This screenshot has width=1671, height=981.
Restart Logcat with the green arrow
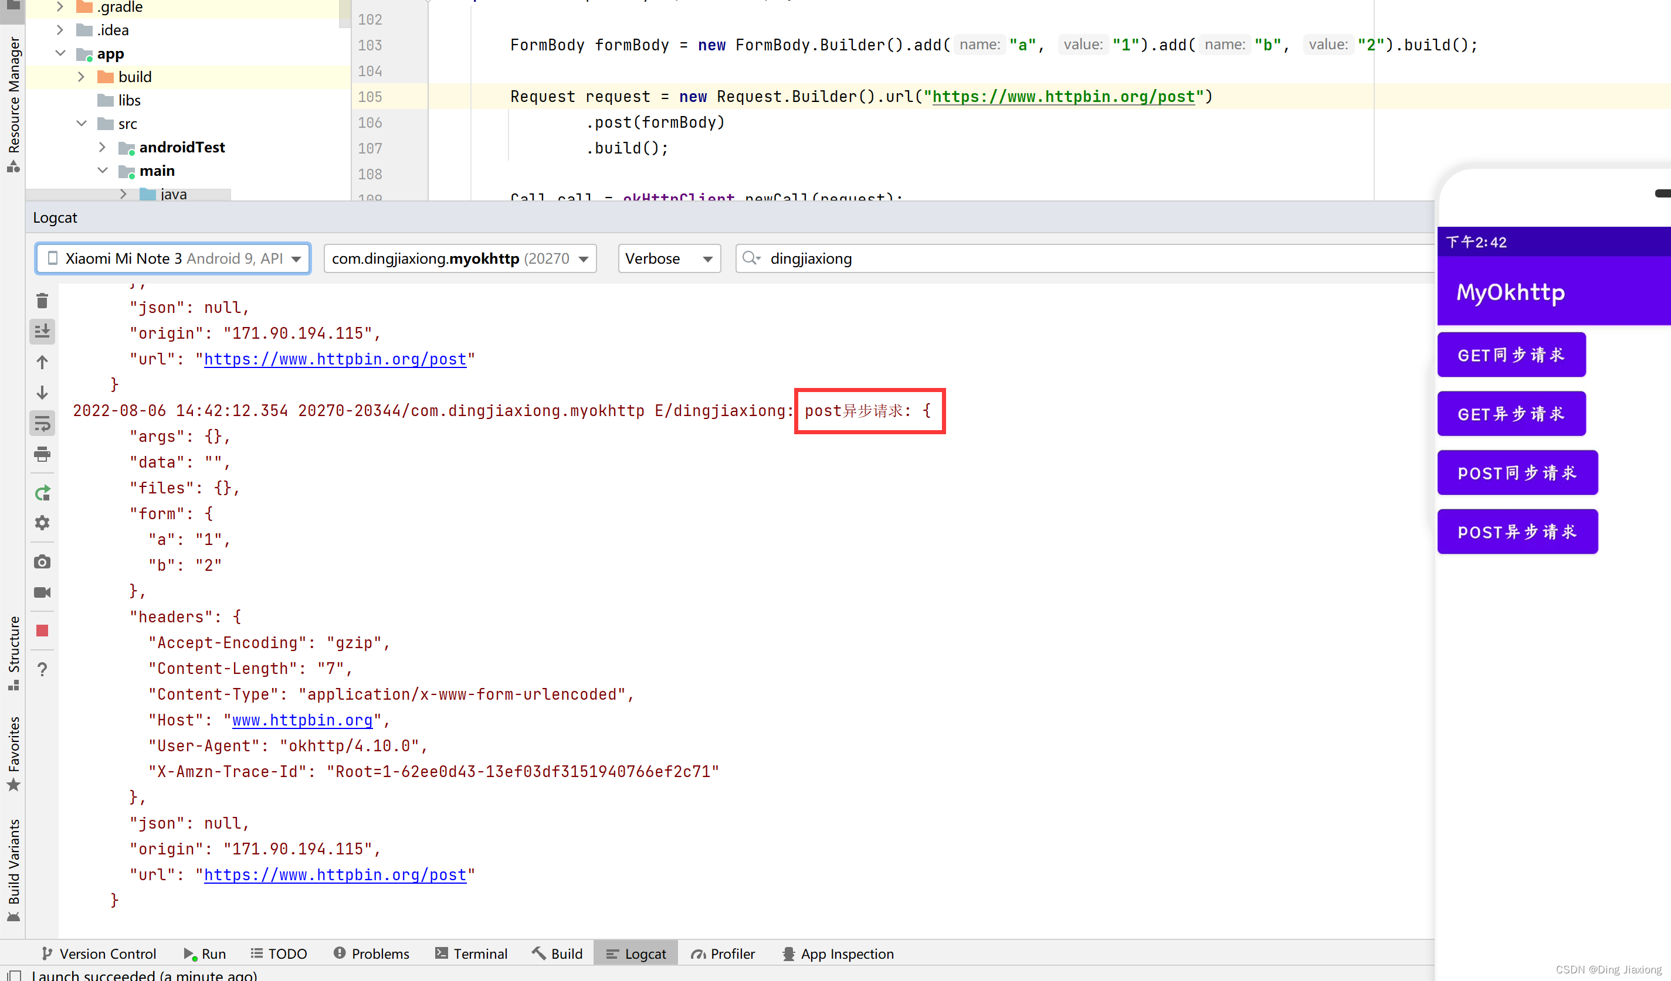pos(42,492)
